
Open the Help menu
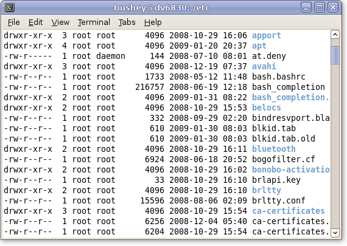[153, 22]
